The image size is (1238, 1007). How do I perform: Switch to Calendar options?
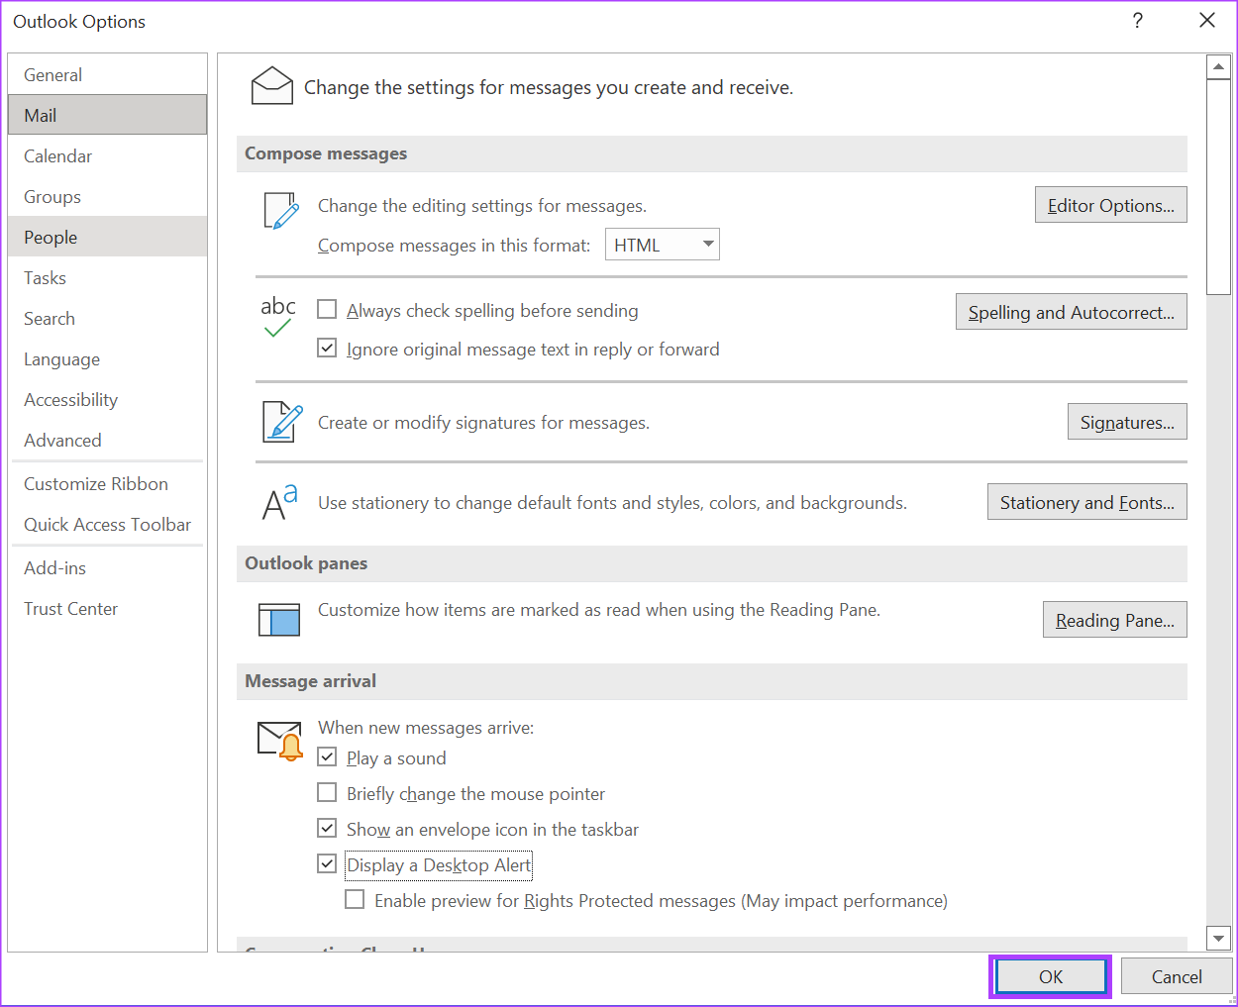pos(107,155)
